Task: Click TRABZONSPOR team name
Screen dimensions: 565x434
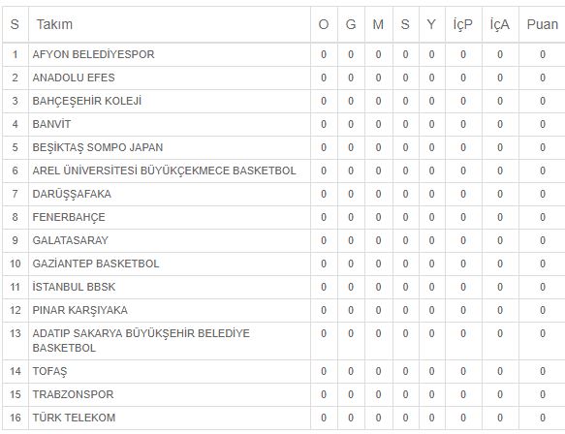Action: 73,394
